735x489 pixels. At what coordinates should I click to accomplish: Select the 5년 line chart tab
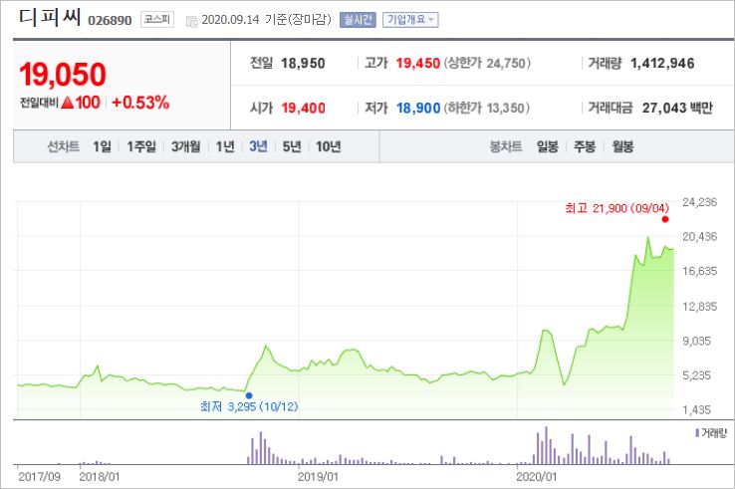pyautogui.click(x=292, y=146)
